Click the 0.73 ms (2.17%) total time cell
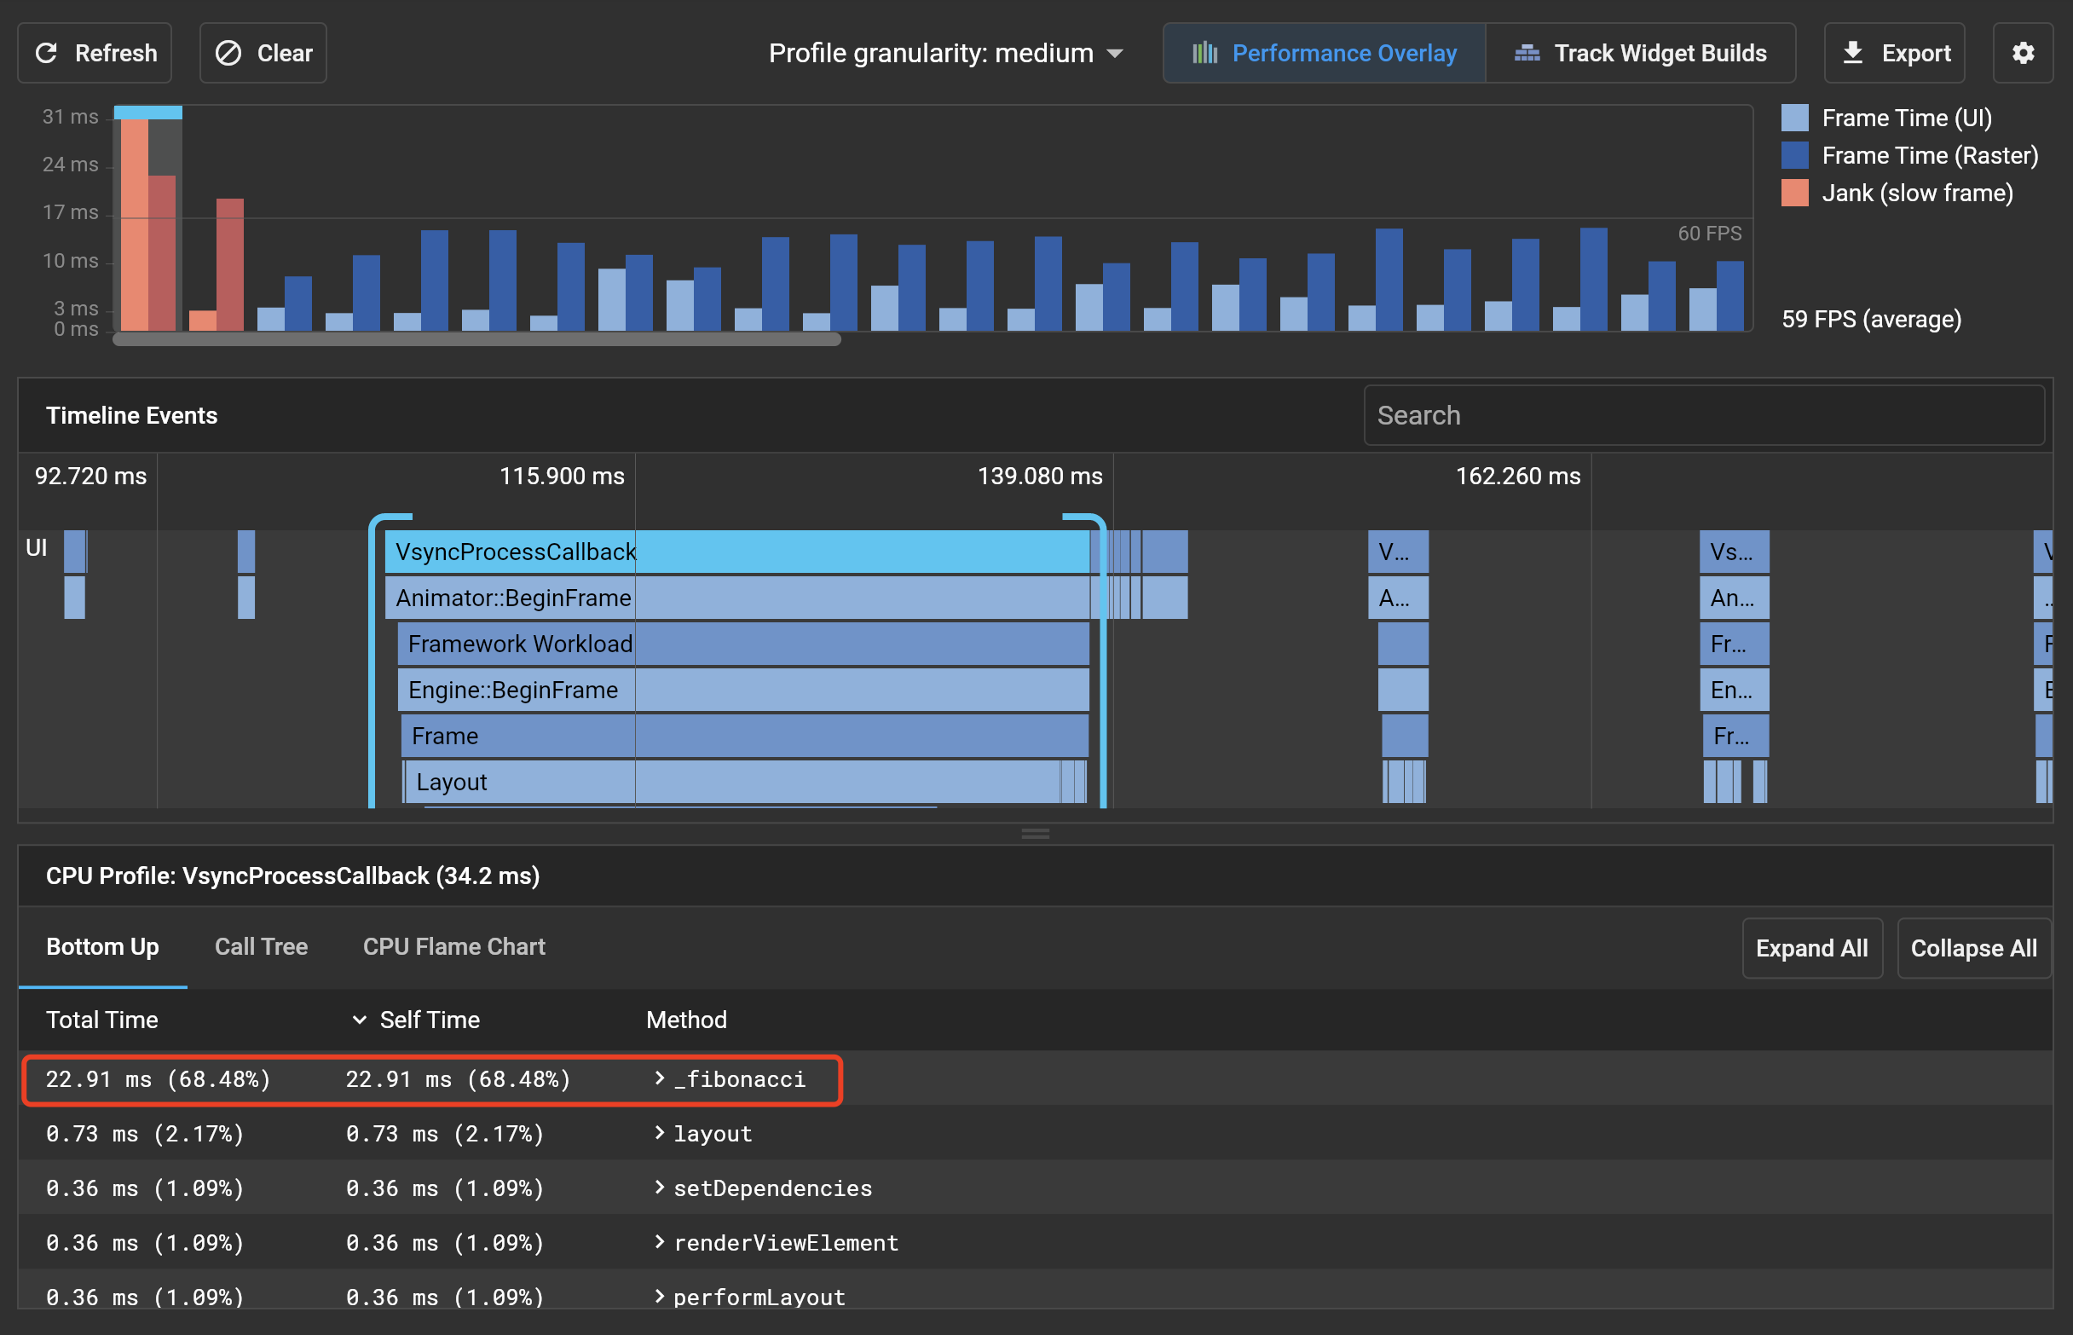 145,1134
